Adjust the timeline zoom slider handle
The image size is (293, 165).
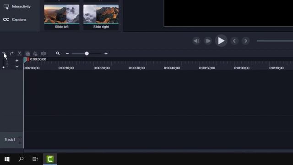[87, 54]
